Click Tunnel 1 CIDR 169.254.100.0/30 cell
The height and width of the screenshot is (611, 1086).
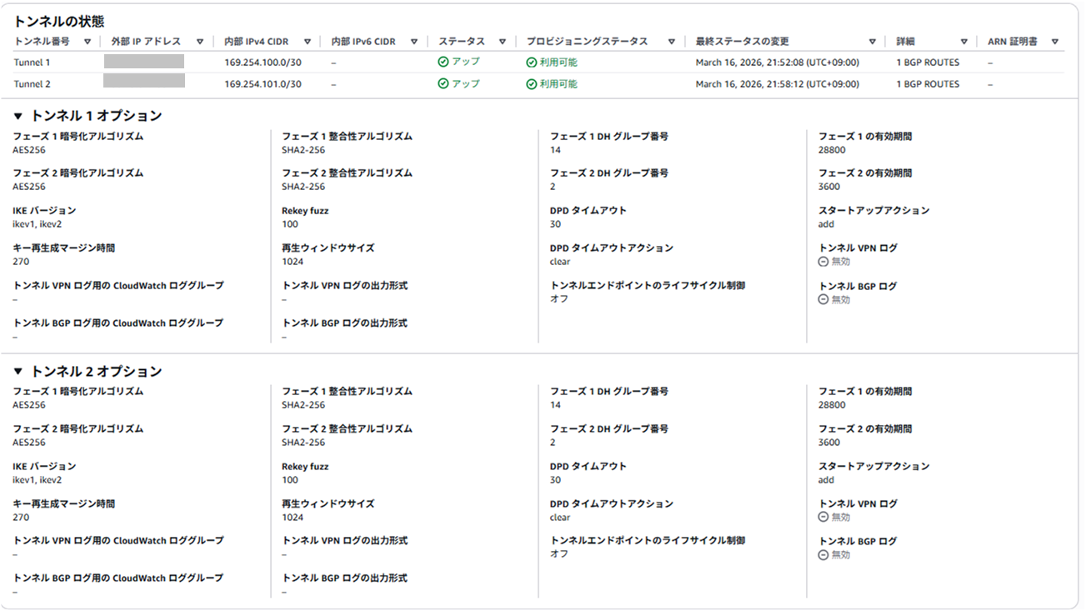(263, 63)
